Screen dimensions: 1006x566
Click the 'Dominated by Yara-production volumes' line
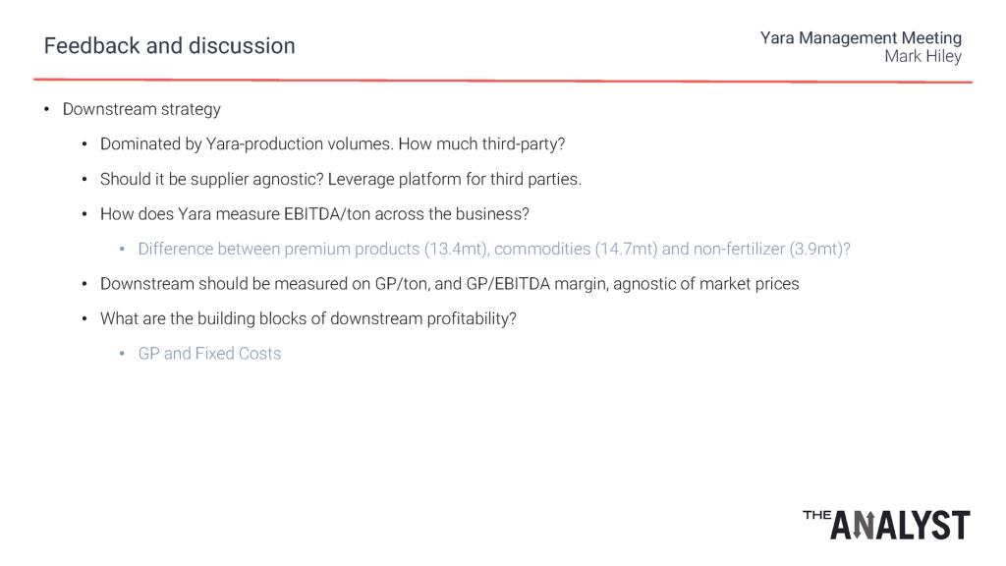(x=332, y=143)
